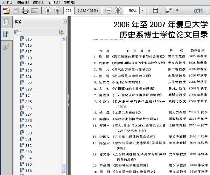Click the full screen expand icon
210x175 pixels.
coord(169,10)
